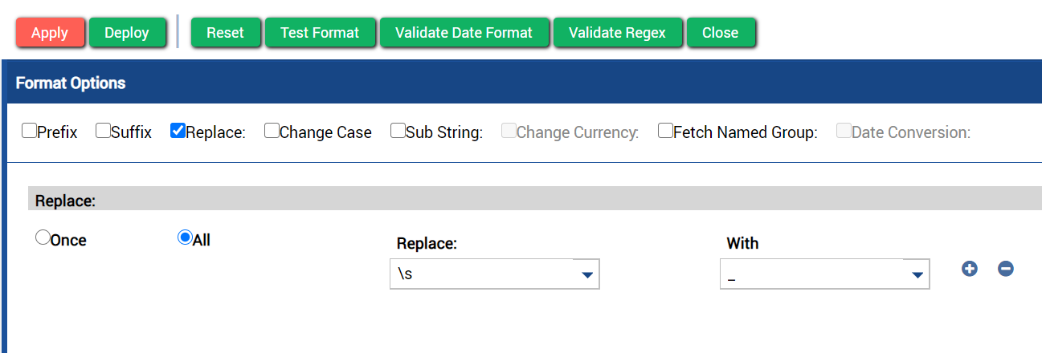This screenshot has width=1042, height=353.
Task: Click the green Close button
Action: (721, 33)
